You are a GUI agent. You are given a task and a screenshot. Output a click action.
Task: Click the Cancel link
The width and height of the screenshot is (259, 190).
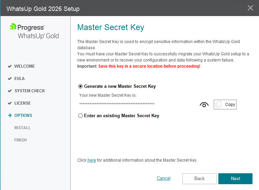coord(164,178)
